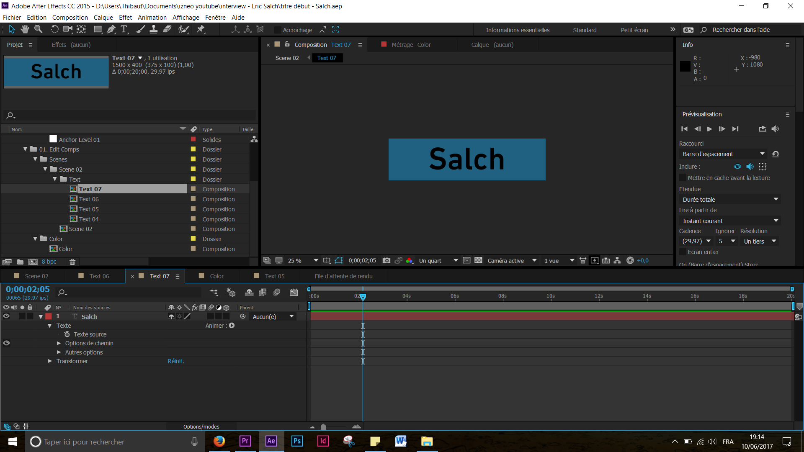
Task: Toggle motion blur enable icon in timeline
Action: coord(277,293)
